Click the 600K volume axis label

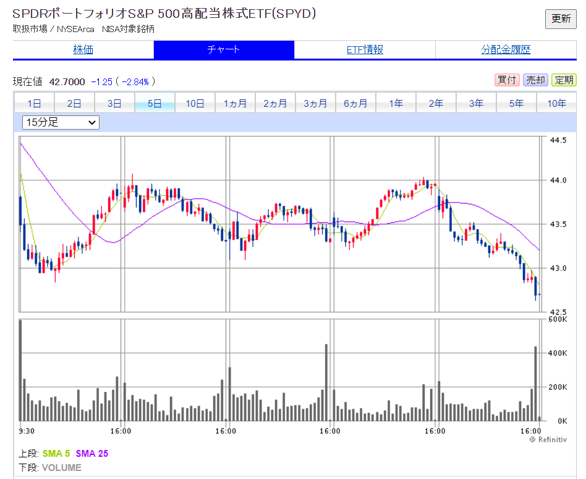click(x=558, y=319)
